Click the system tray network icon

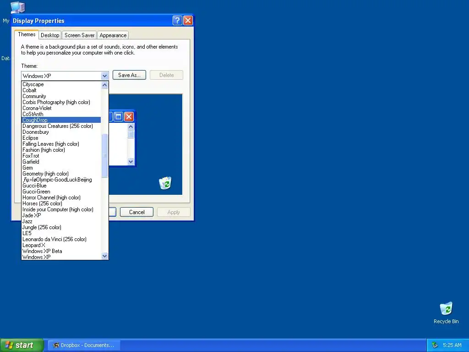pyautogui.click(x=435, y=345)
